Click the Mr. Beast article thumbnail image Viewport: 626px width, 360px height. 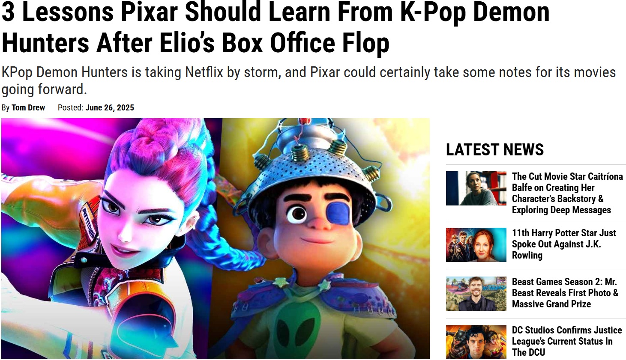tap(476, 294)
